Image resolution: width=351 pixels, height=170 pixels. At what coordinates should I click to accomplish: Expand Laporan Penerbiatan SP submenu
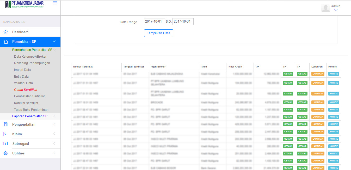coord(54,116)
